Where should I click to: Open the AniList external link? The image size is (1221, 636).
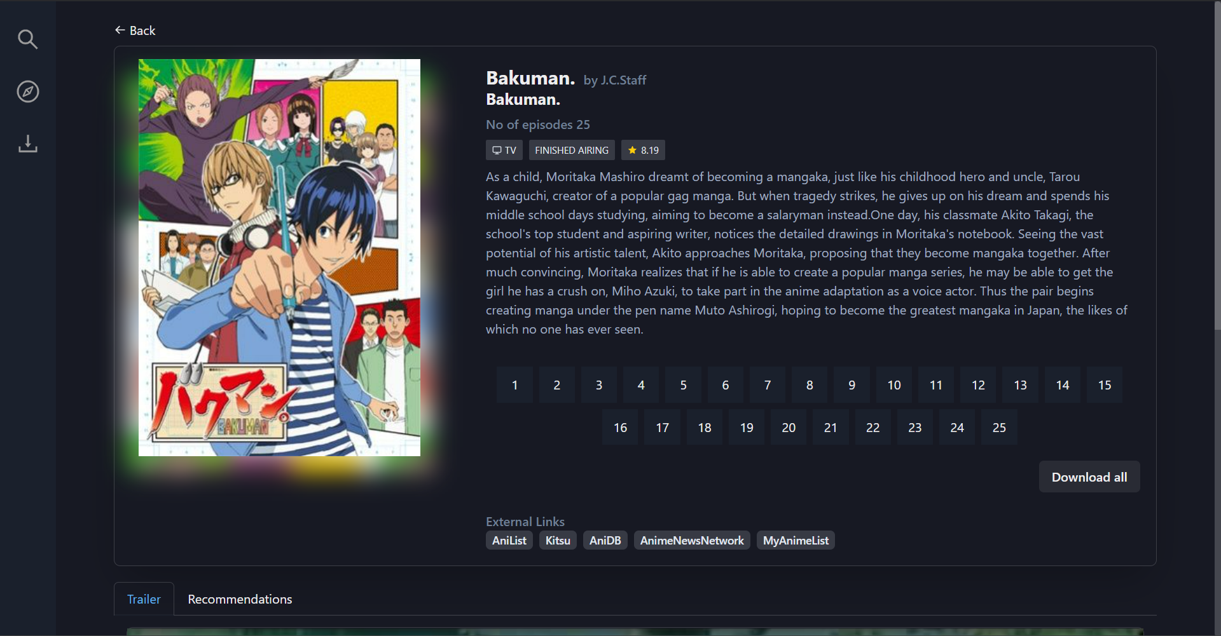point(509,540)
